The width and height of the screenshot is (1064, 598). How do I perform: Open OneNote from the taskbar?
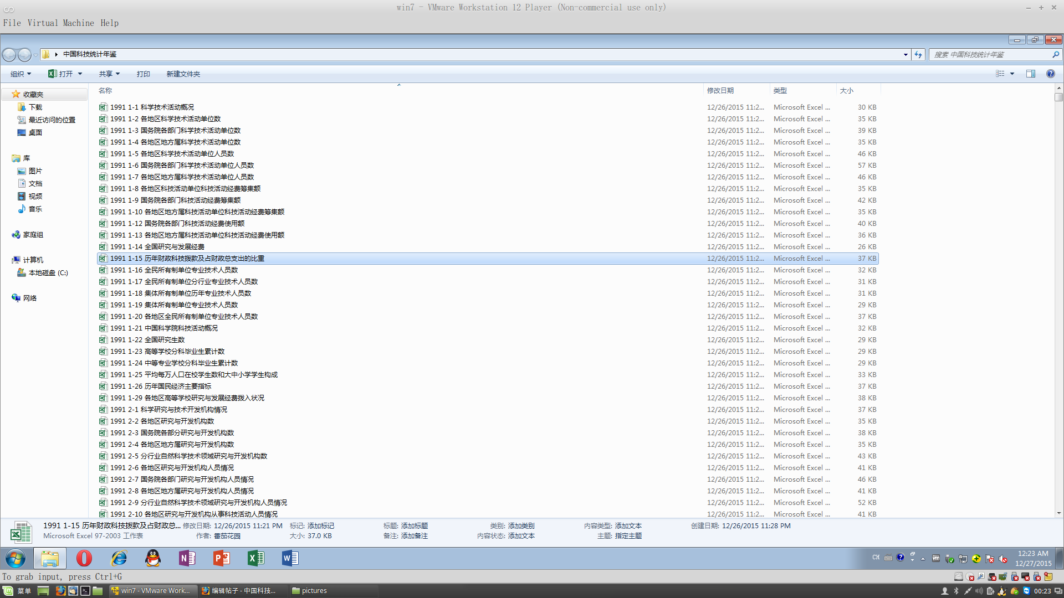tap(187, 558)
